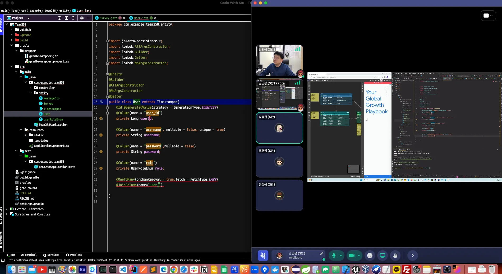The width and height of the screenshot is (502, 274).
Task: Click the screen share monitor icon
Action: click(383, 256)
